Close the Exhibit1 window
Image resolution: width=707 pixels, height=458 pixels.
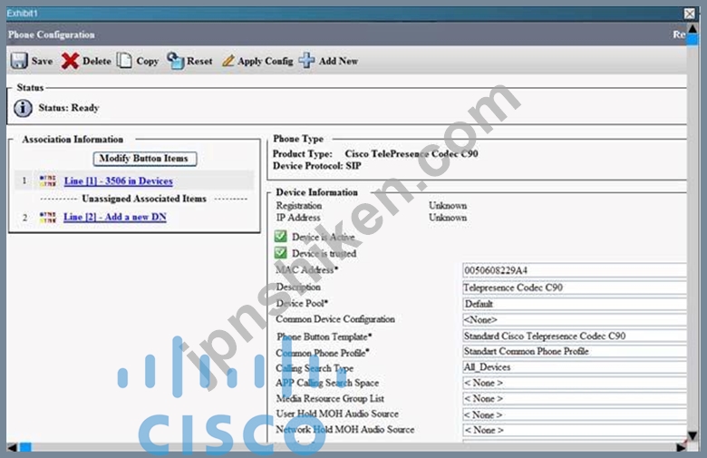690,14
